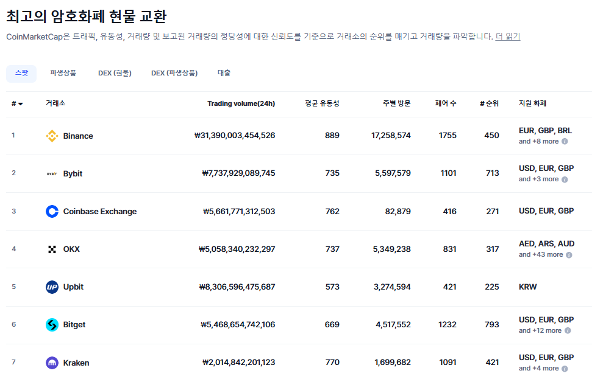Viewport: 592px width, 379px height.
Task: Click Bitget weekly visits 4,517,552
Action: pyautogui.click(x=393, y=325)
